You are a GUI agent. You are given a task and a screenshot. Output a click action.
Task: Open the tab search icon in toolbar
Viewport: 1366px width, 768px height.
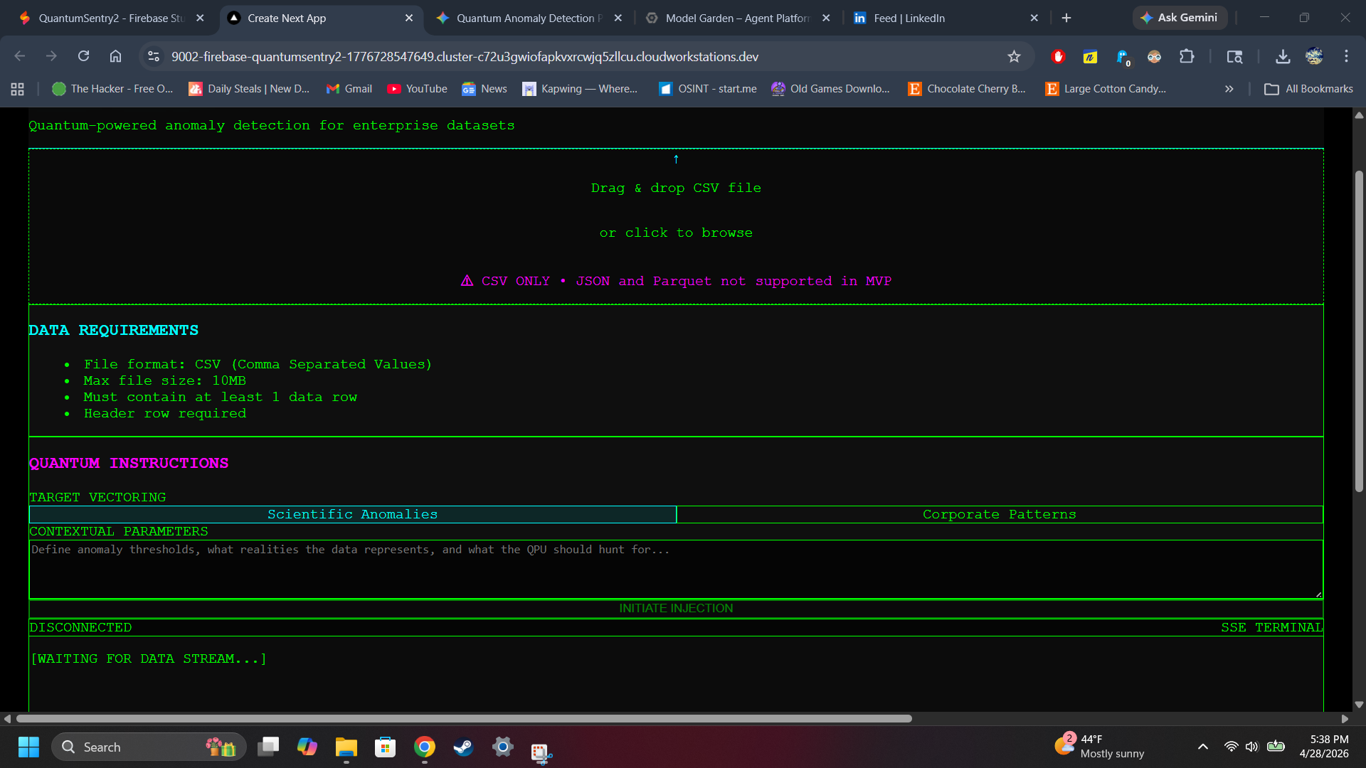pos(1234,56)
